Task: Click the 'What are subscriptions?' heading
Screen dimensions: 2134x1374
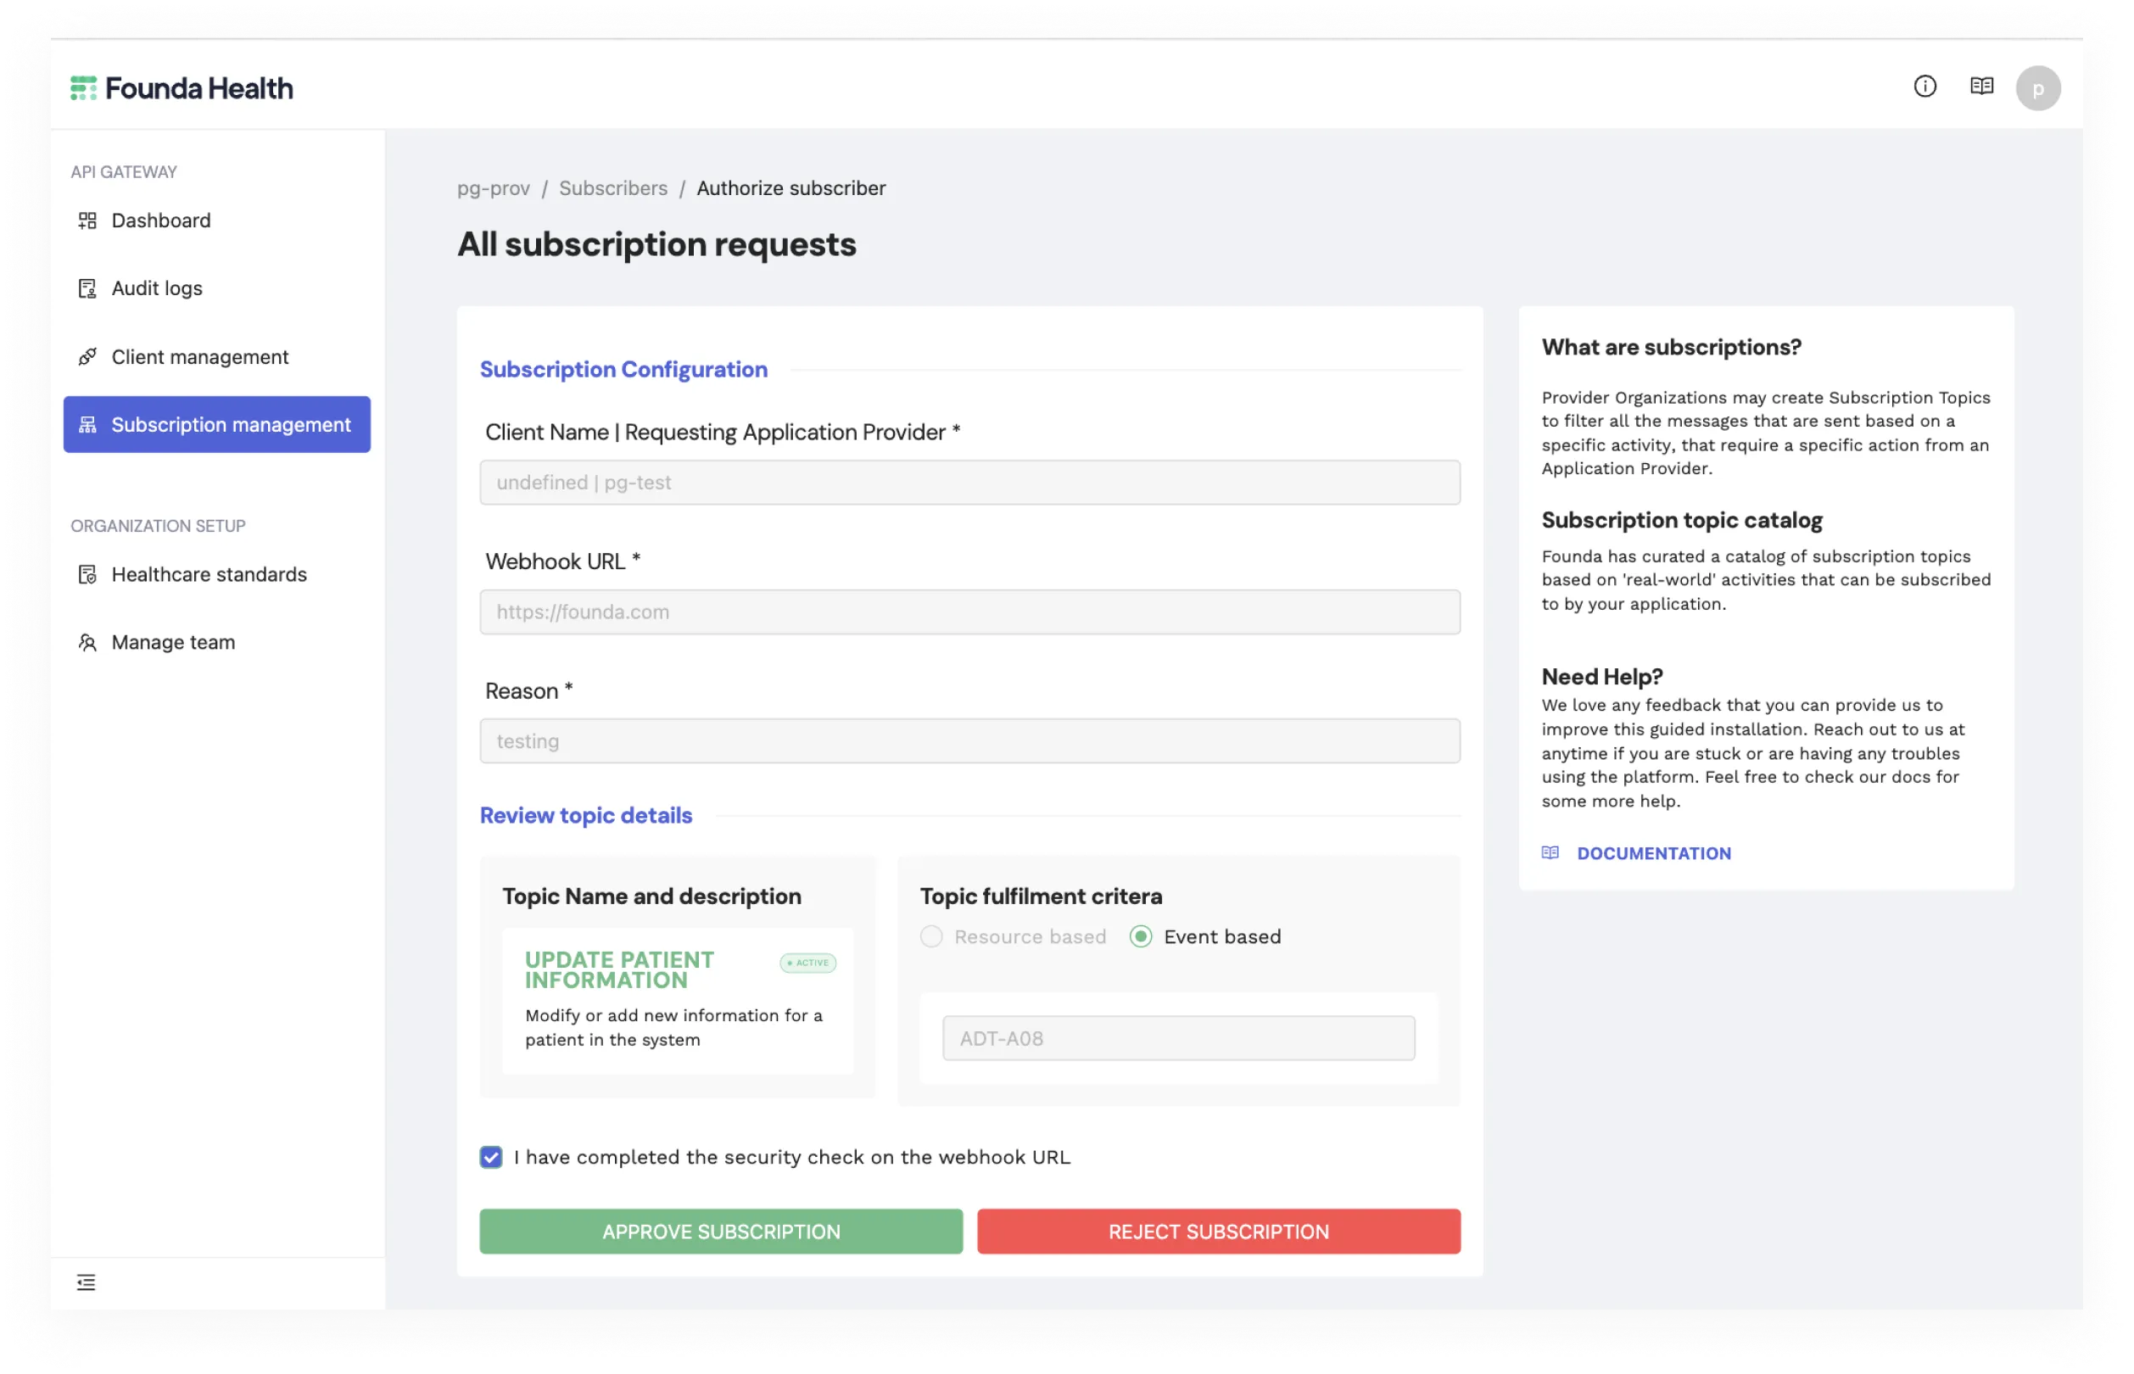Action: [1671, 347]
